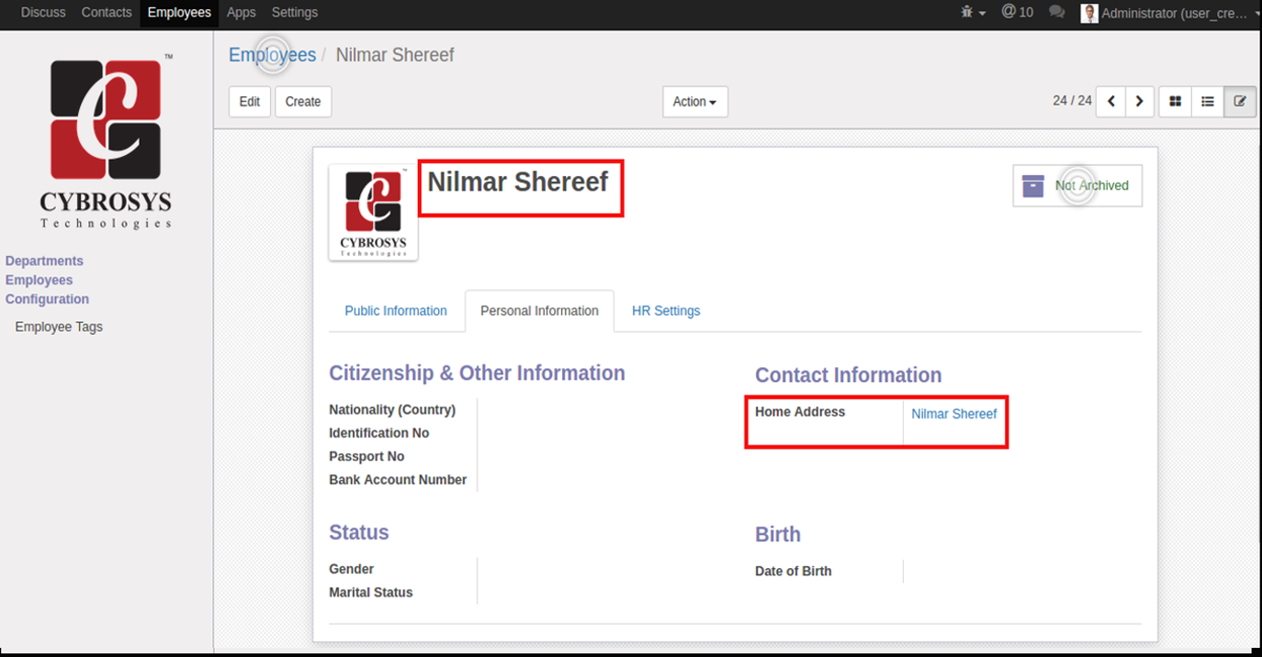
Task: Click the Home Address label
Action: pyautogui.click(x=800, y=412)
